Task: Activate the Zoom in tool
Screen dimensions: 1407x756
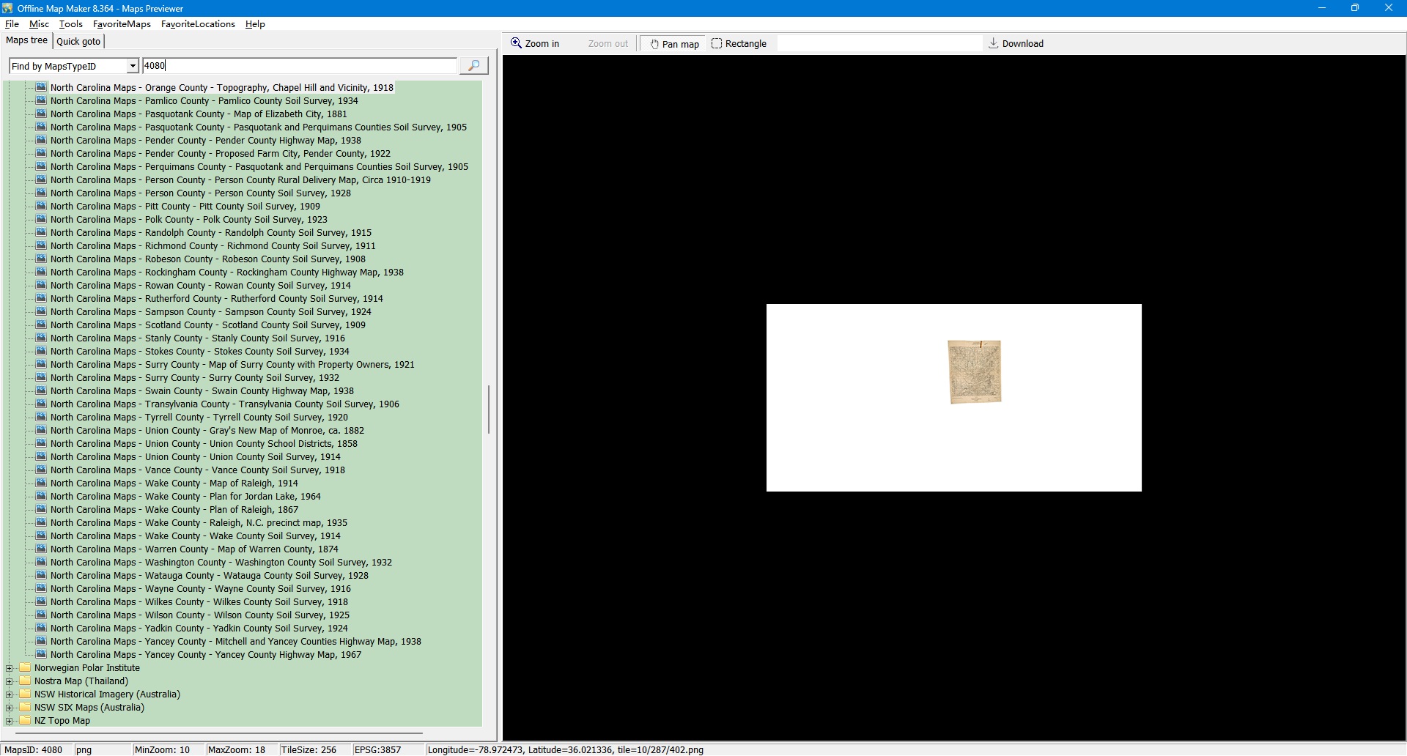Action: tap(535, 44)
